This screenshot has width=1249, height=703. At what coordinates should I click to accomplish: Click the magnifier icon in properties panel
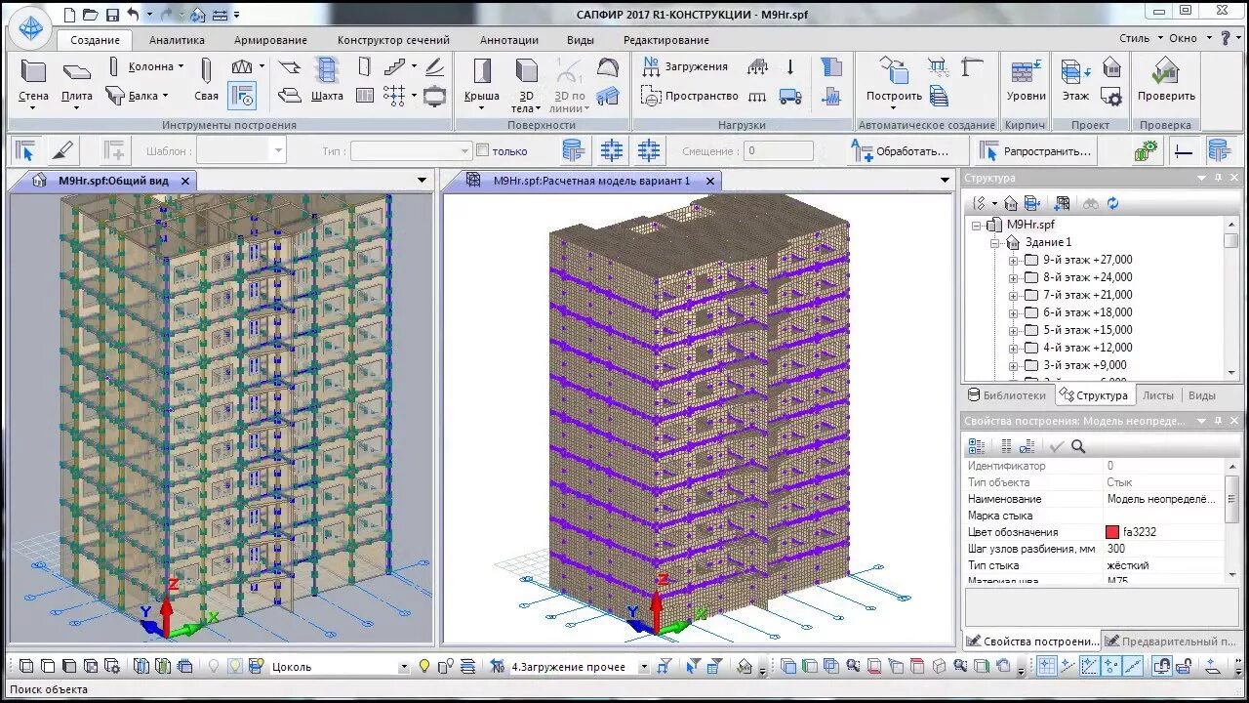(x=1078, y=446)
